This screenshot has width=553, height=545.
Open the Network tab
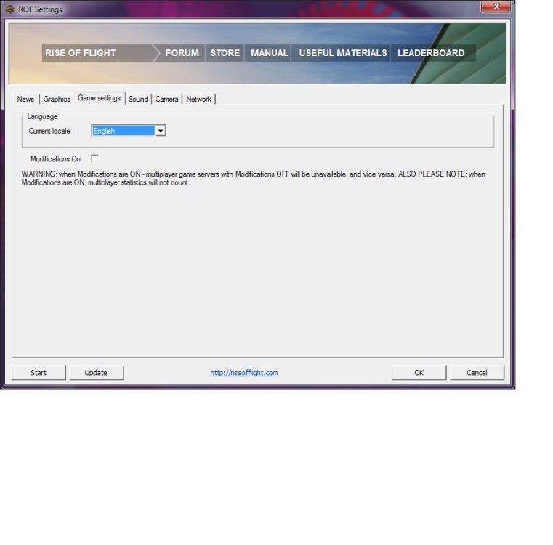coord(198,99)
